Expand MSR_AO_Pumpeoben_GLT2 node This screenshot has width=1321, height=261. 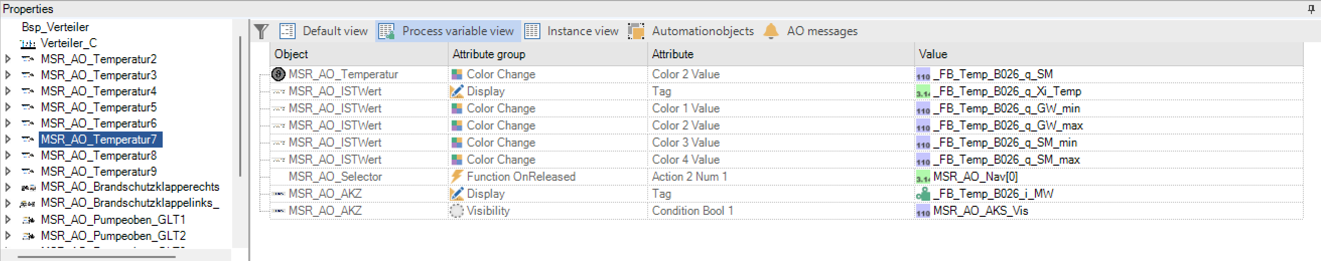pos(8,235)
